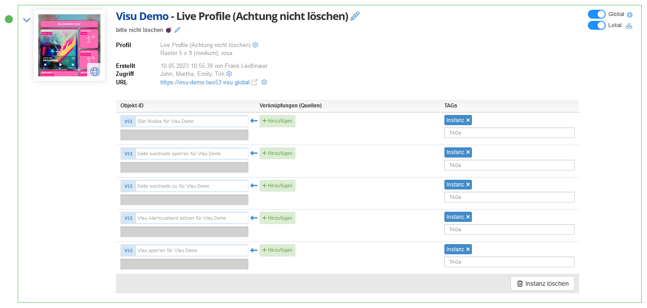Click TAGs column header

pyautogui.click(x=451, y=106)
